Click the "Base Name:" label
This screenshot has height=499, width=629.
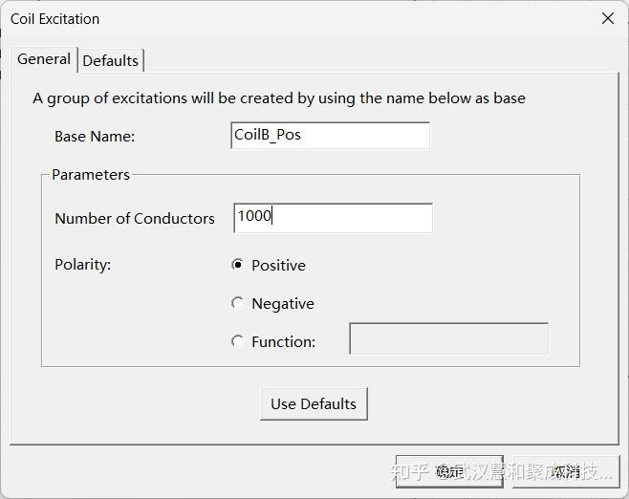point(95,136)
